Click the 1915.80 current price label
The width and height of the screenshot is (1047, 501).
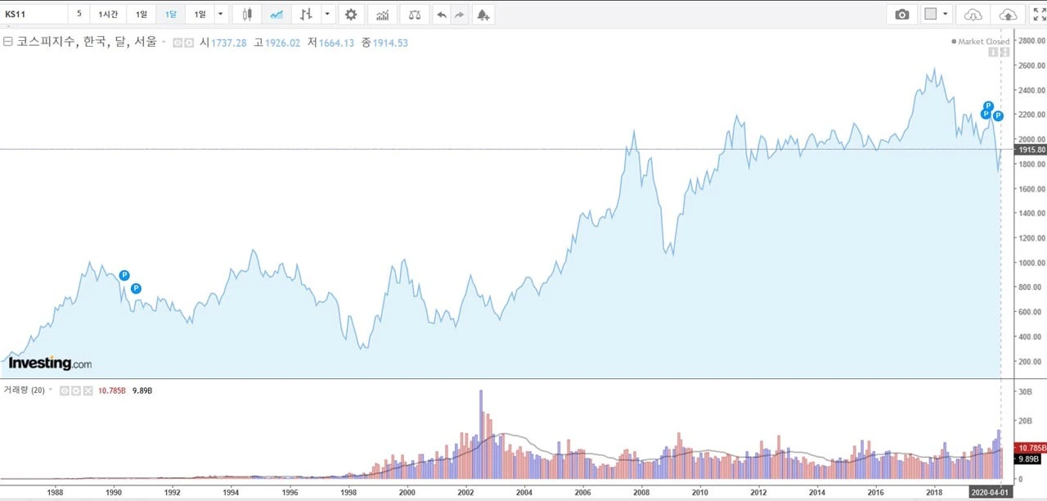(x=1030, y=150)
